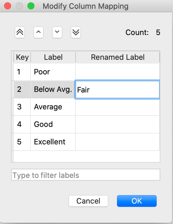
Task: Select the Poor label row
Action: point(87,72)
